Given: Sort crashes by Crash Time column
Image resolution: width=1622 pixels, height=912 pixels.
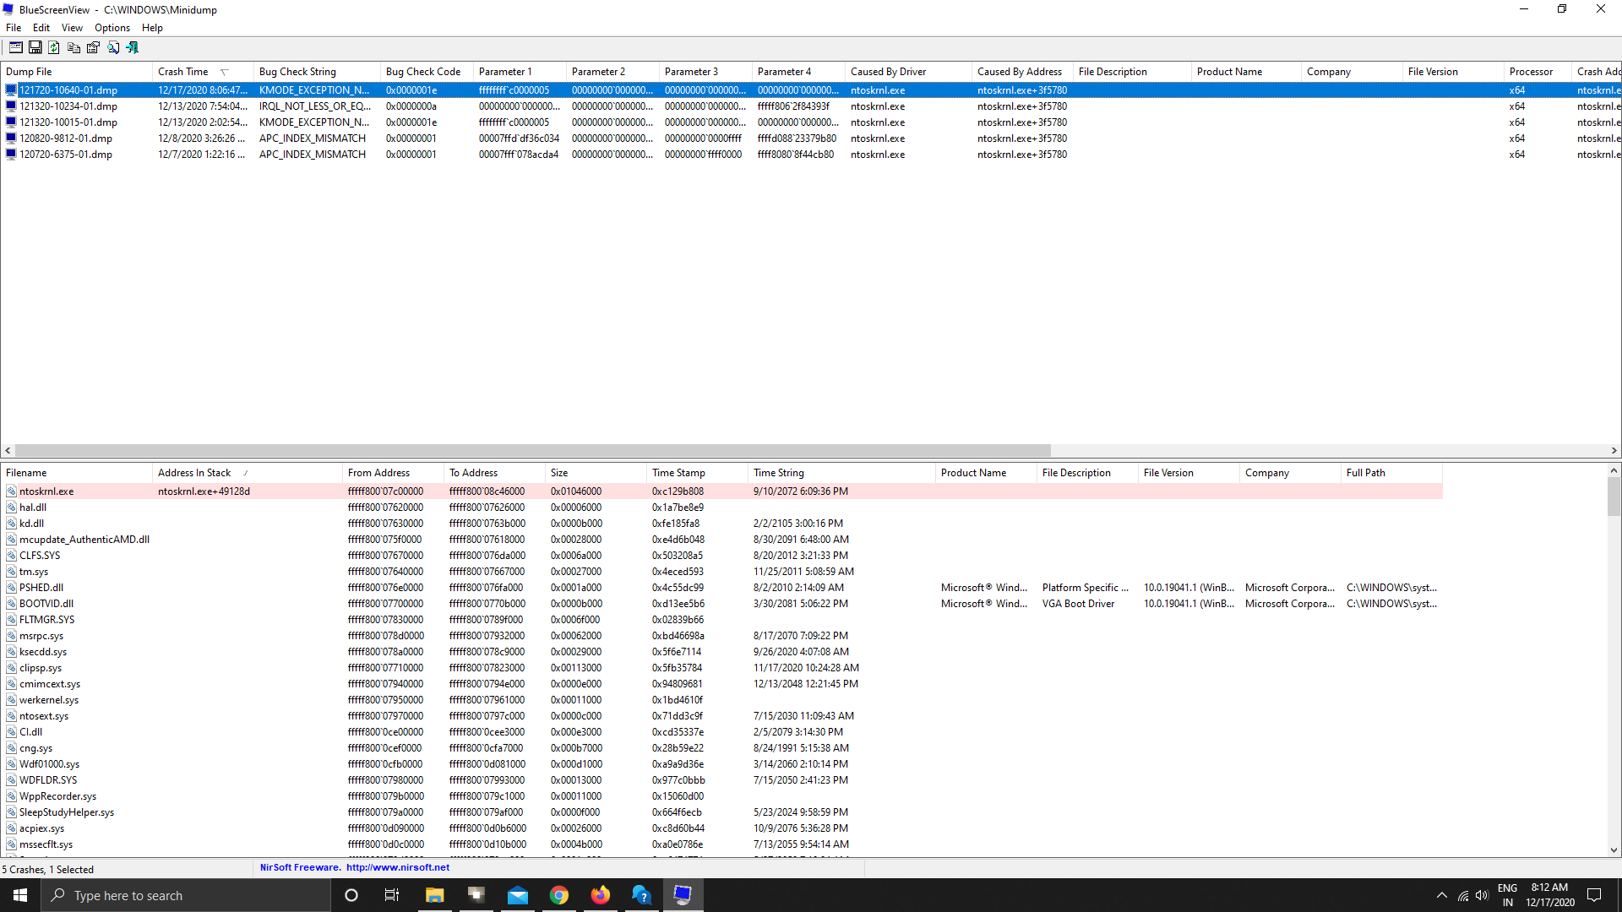Looking at the screenshot, I should click(203, 72).
